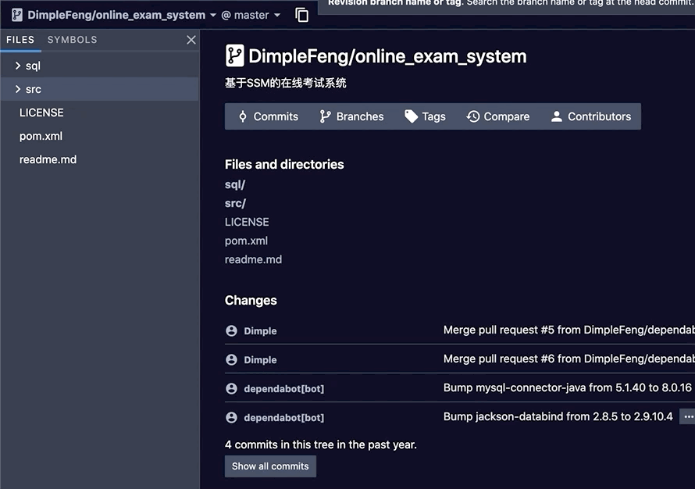This screenshot has width=695, height=489.
Task: Click the Show all commits button
Action: point(270,466)
